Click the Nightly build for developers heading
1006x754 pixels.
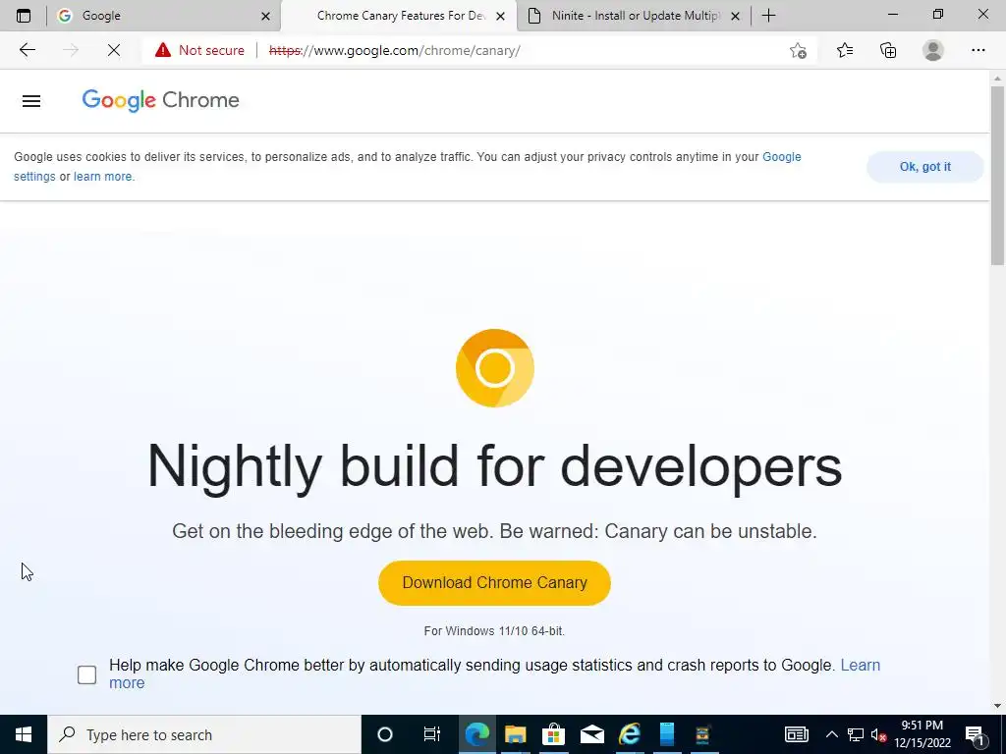(495, 466)
